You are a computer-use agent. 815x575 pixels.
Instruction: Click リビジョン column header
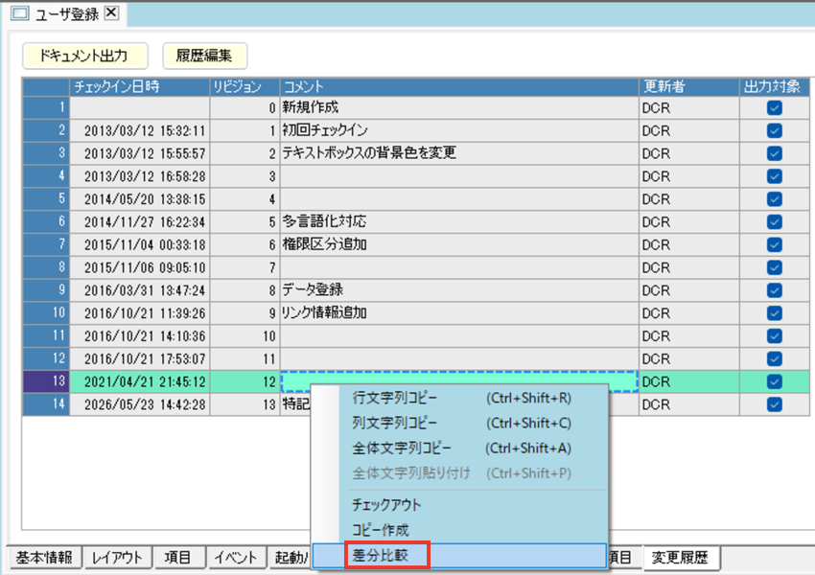point(244,87)
